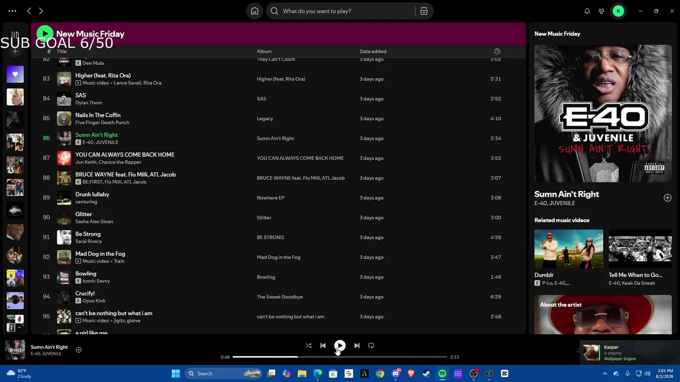Navigate back with the left arrow
Viewport: 680px width, 382px height.
click(x=29, y=11)
